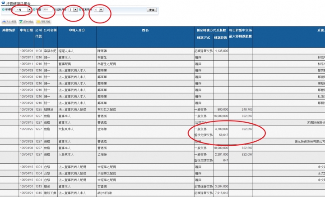This screenshot has height=197, width=325.
Task: Select transferee 佳允投資股份有限公司
Action: [x=310, y=142]
